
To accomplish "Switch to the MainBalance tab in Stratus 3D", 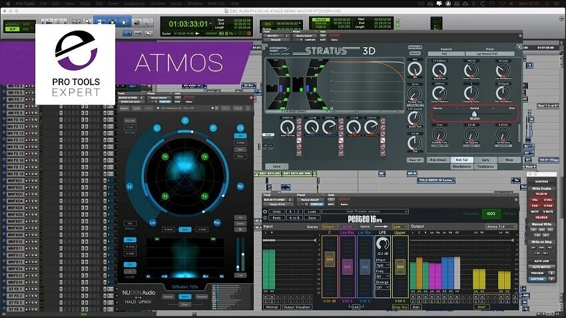I will coord(461,166).
